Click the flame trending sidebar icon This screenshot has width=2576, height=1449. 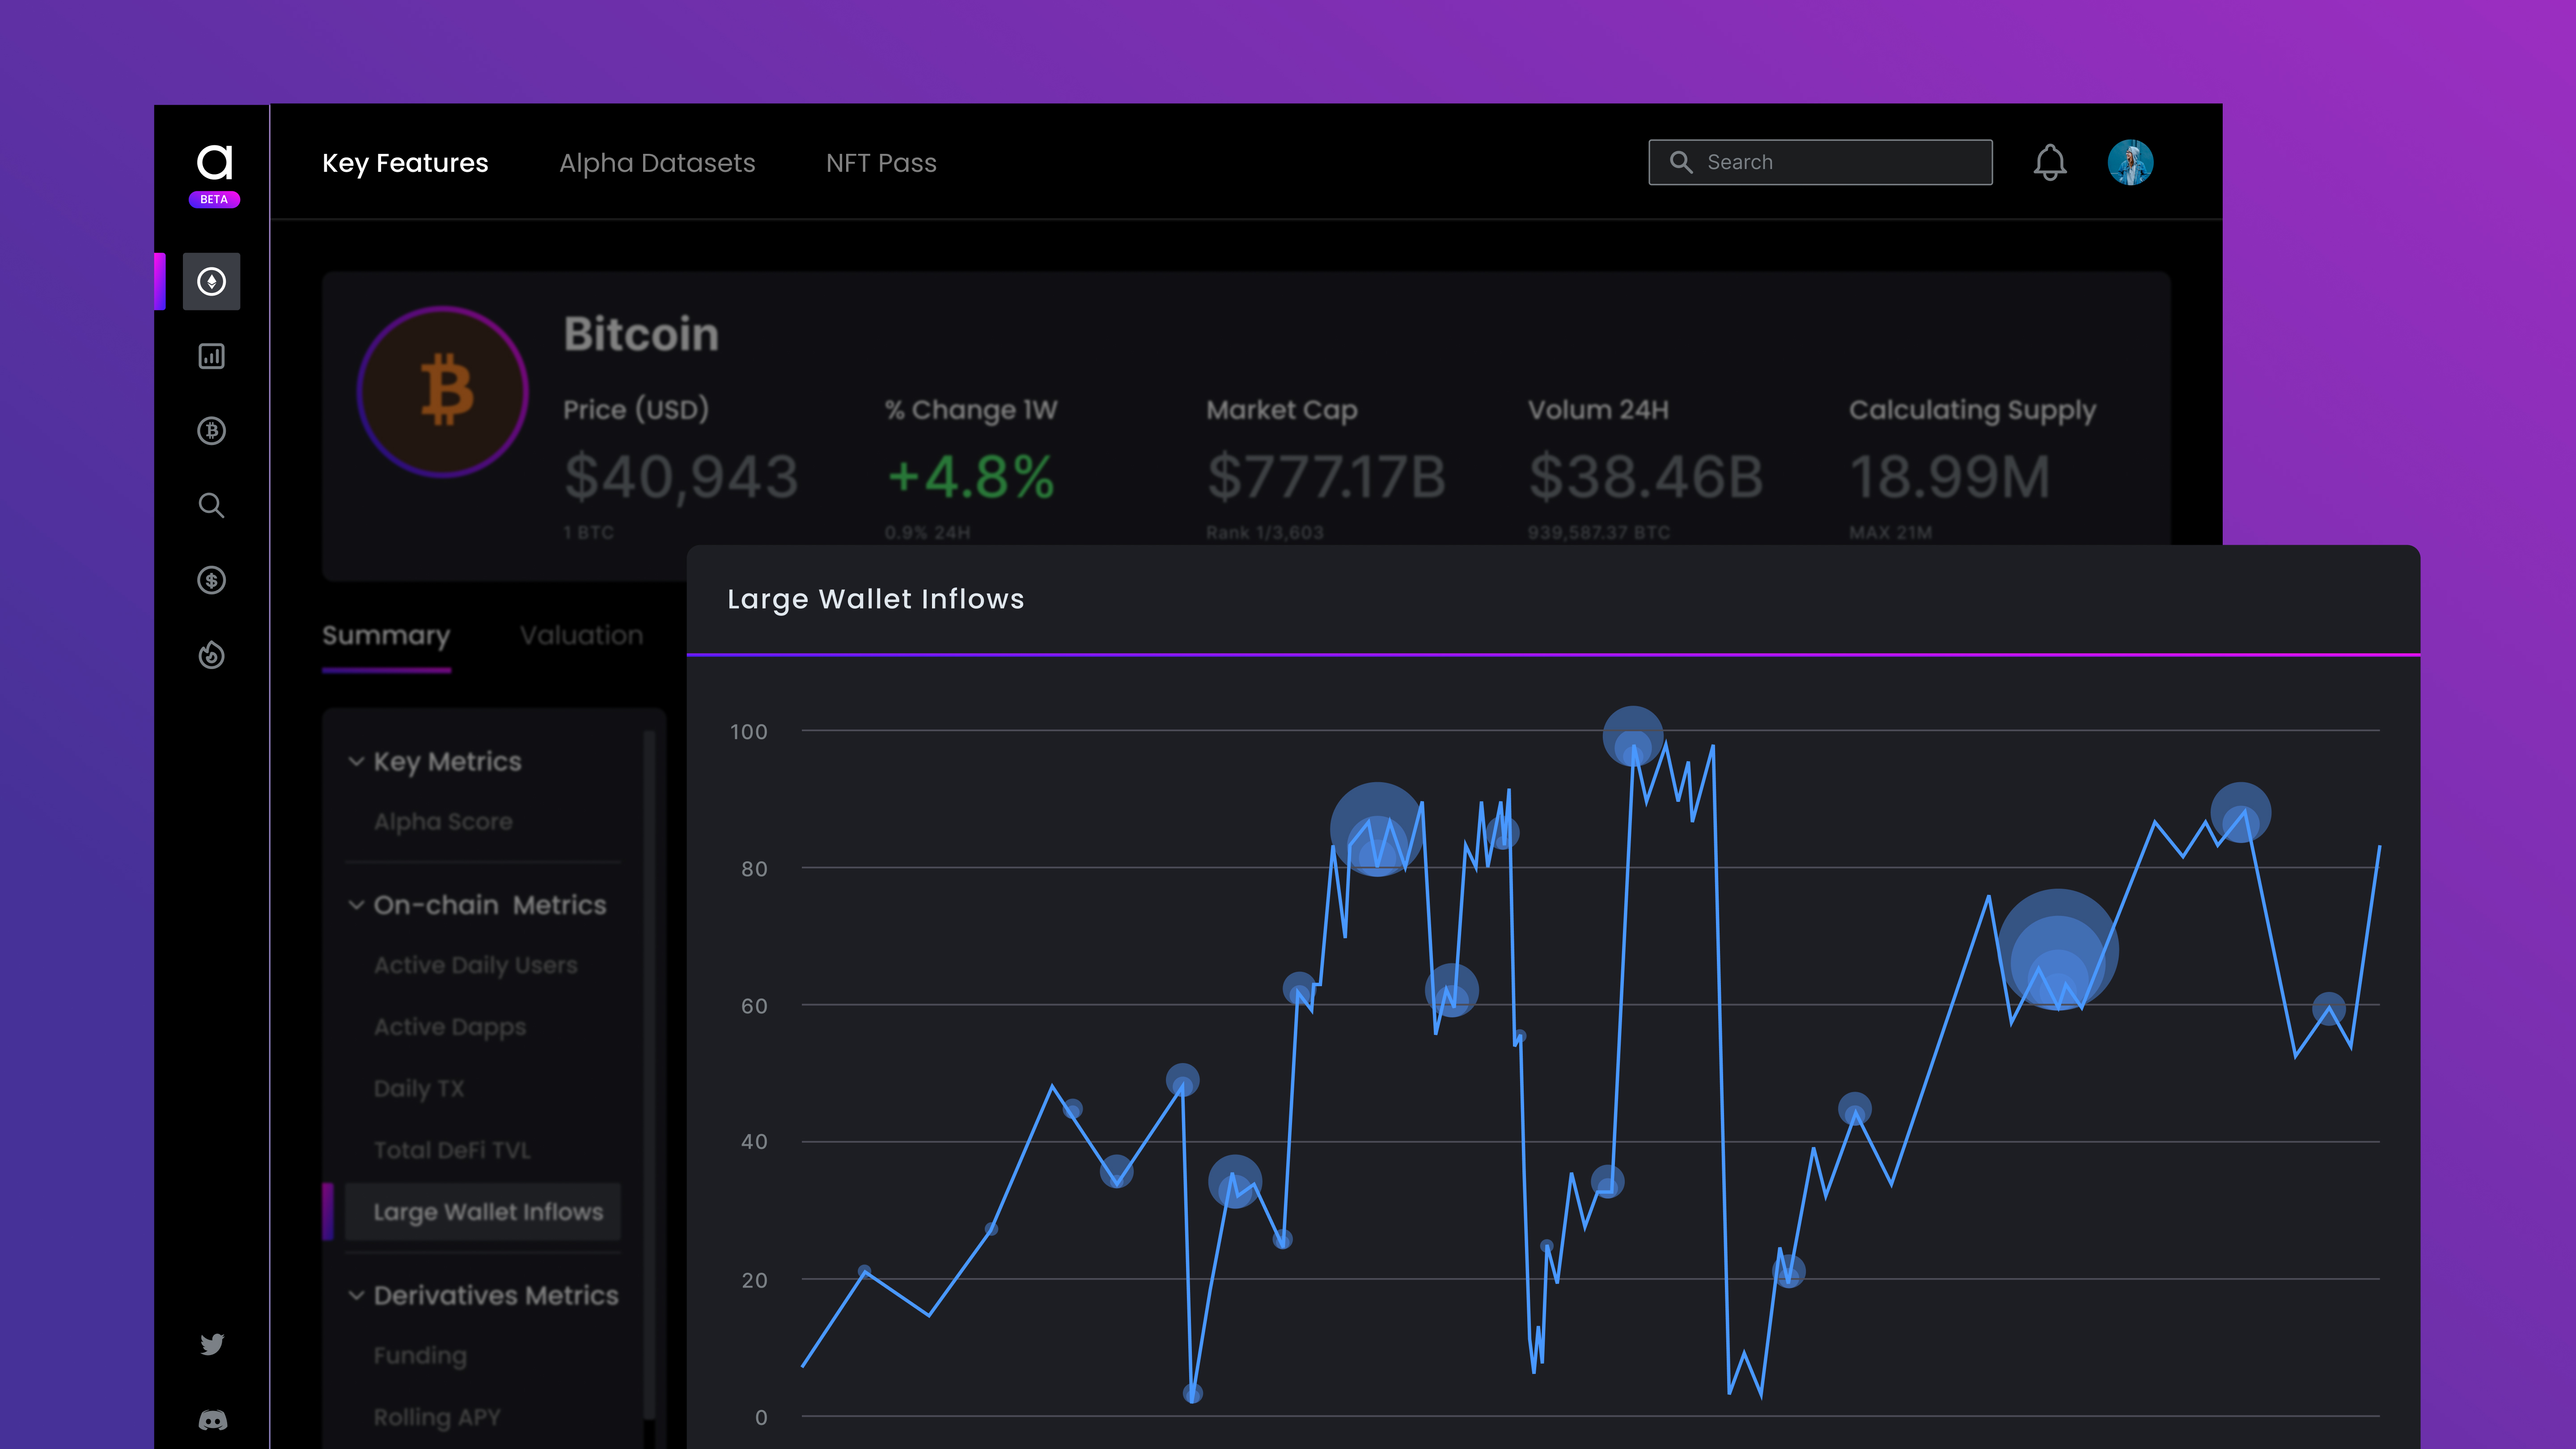[x=211, y=655]
